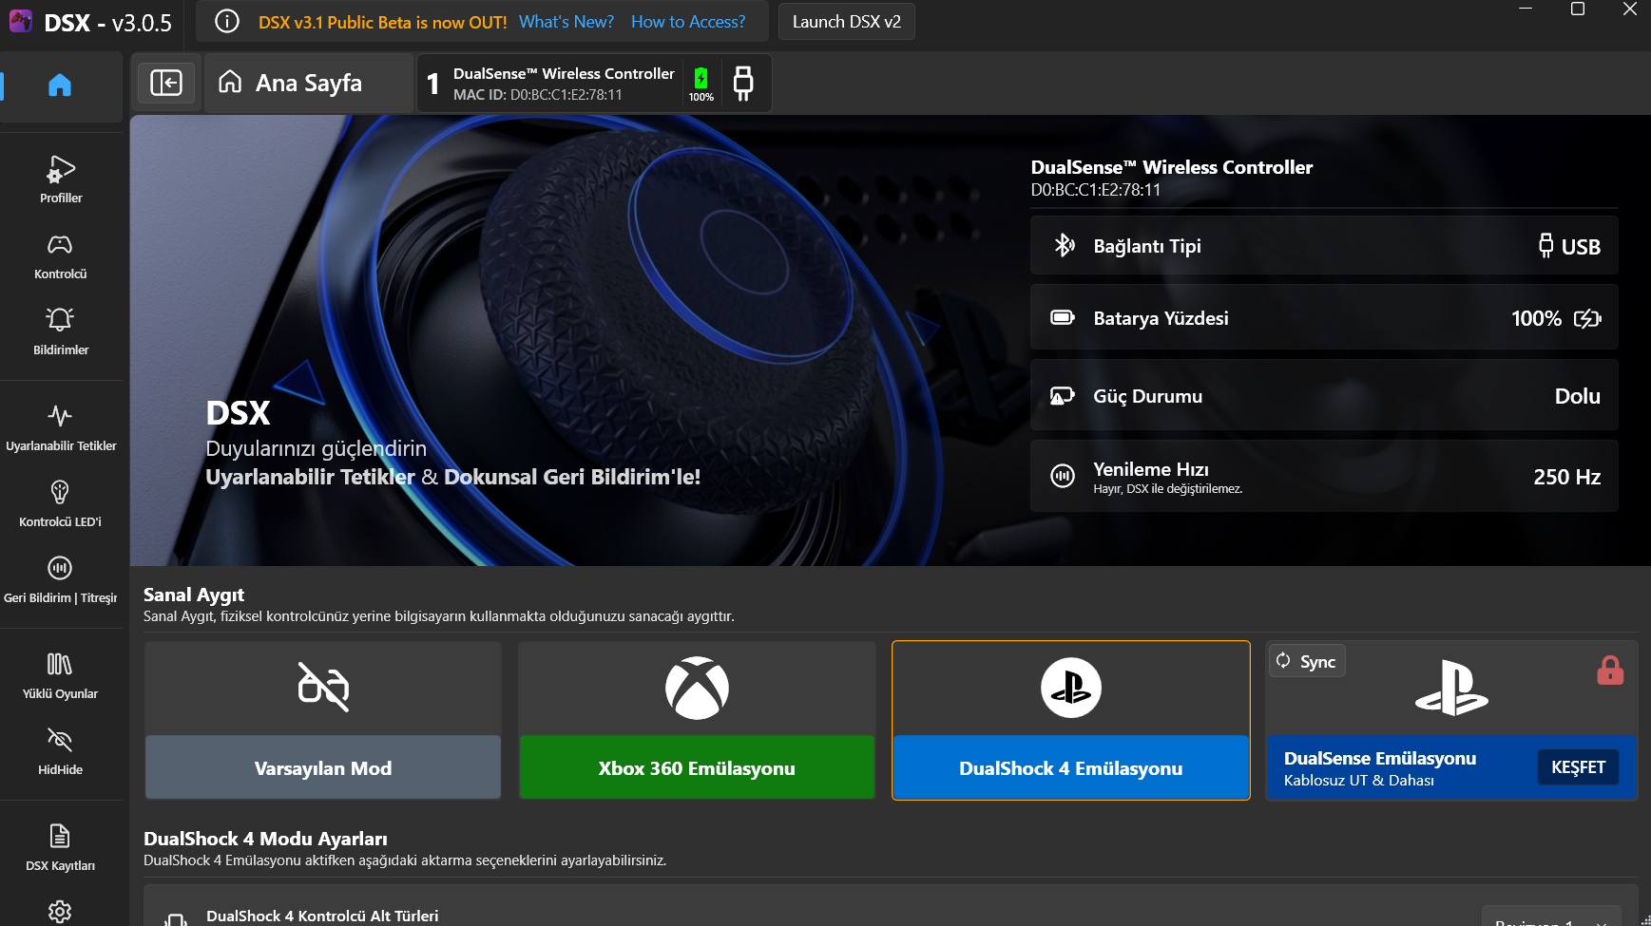This screenshot has width=1651, height=926.
Task: Launch DSX v2
Action: (847, 21)
